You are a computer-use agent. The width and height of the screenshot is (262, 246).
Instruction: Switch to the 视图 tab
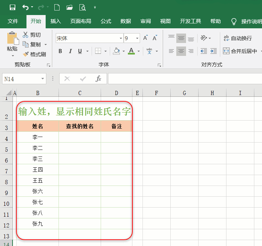165,21
